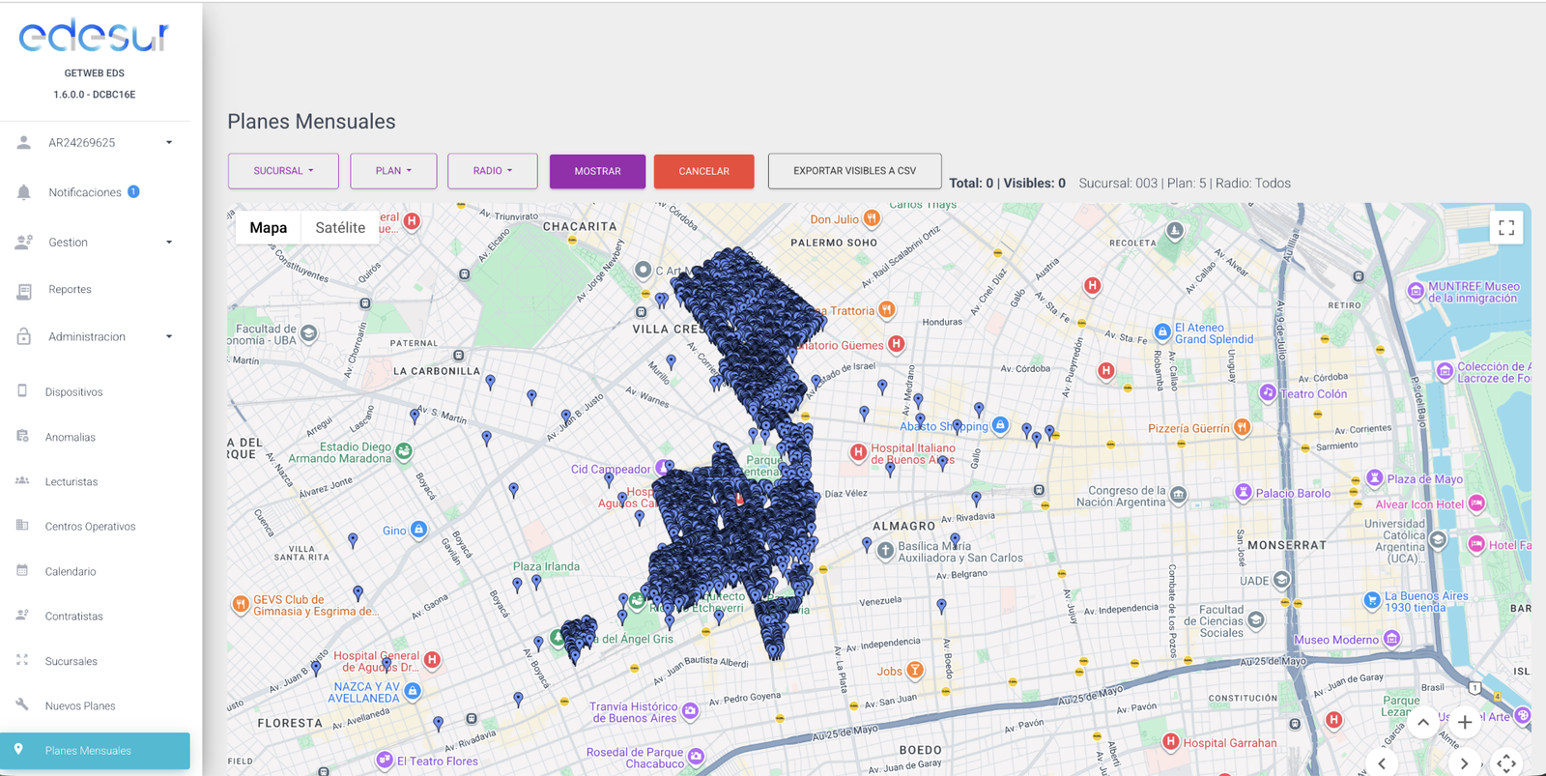The width and height of the screenshot is (1546, 776).
Task: Click the user account person icon
Action: tap(23, 142)
